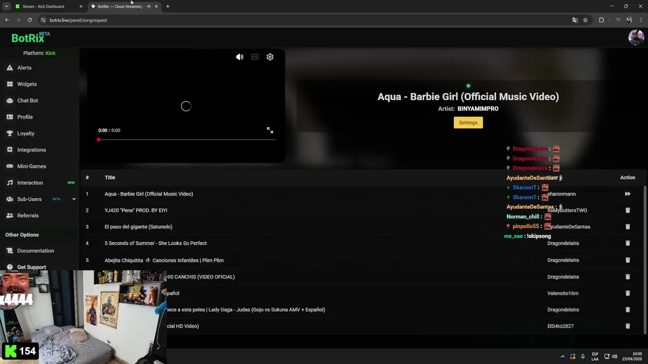Screen dimensions: 648x364
Task: Bookmark this page with the star
Action: point(585,20)
